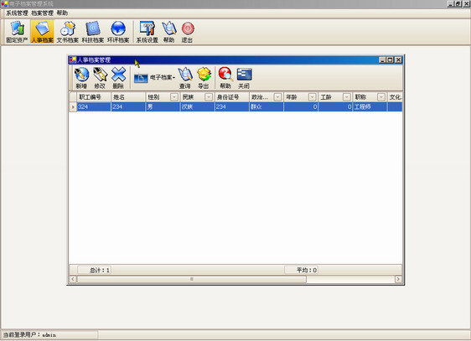This screenshot has width=471, height=341.
Task: Open the 工龄 column filter dropdown
Action: (x=347, y=97)
